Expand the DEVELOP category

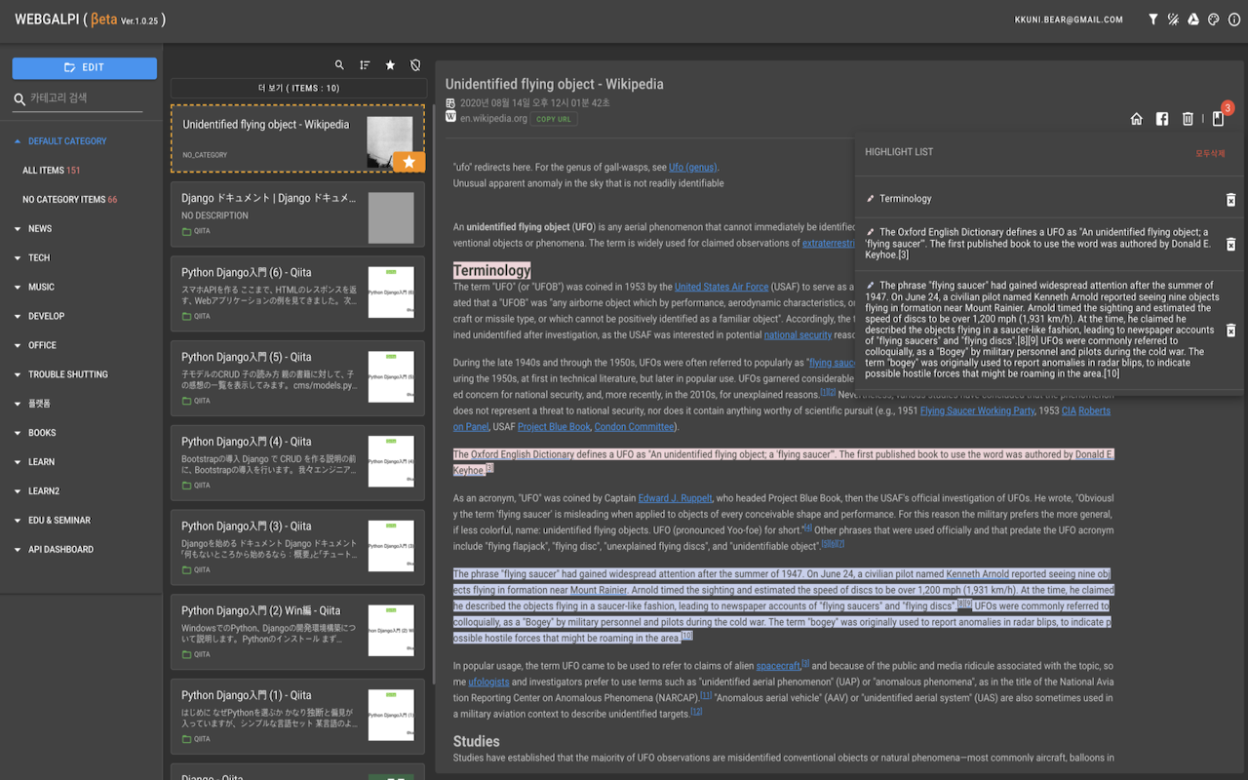(x=46, y=317)
